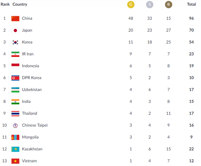Viewport: 201px width, 166px height.
Task: Click the Kazakhstan flag icon
Action: pos(15,149)
